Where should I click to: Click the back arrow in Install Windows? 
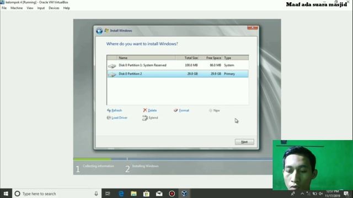tap(99, 31)
